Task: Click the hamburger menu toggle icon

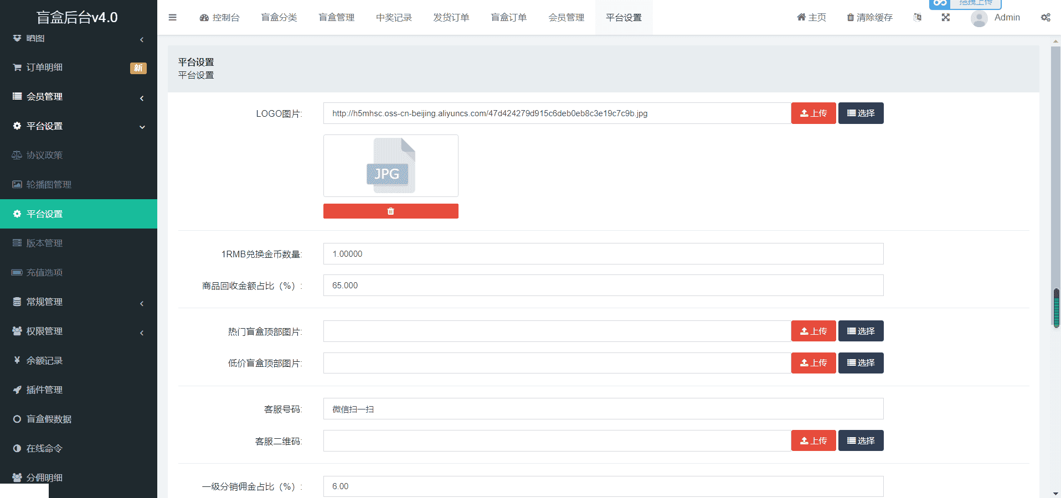Action: pos(173,18)
